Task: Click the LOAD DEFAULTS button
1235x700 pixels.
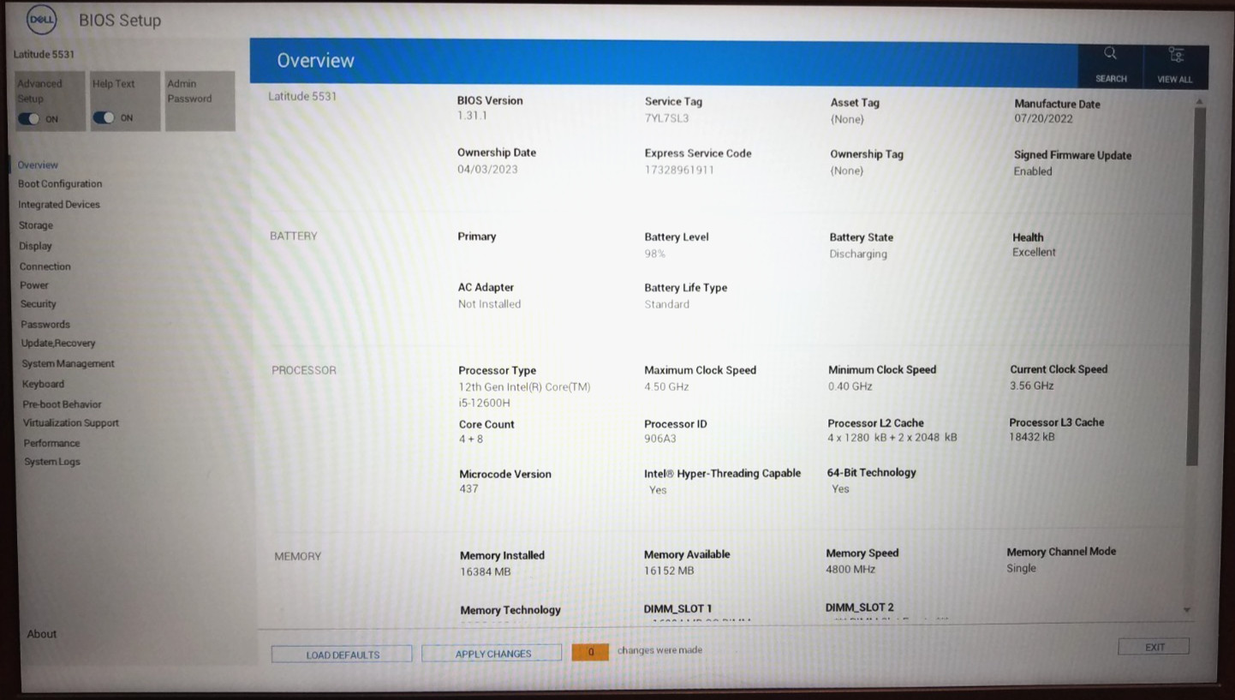Action: tap(342, 654)
